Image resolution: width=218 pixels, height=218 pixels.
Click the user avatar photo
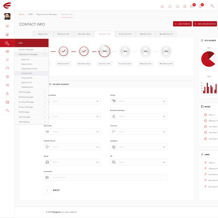pos(7,16)
